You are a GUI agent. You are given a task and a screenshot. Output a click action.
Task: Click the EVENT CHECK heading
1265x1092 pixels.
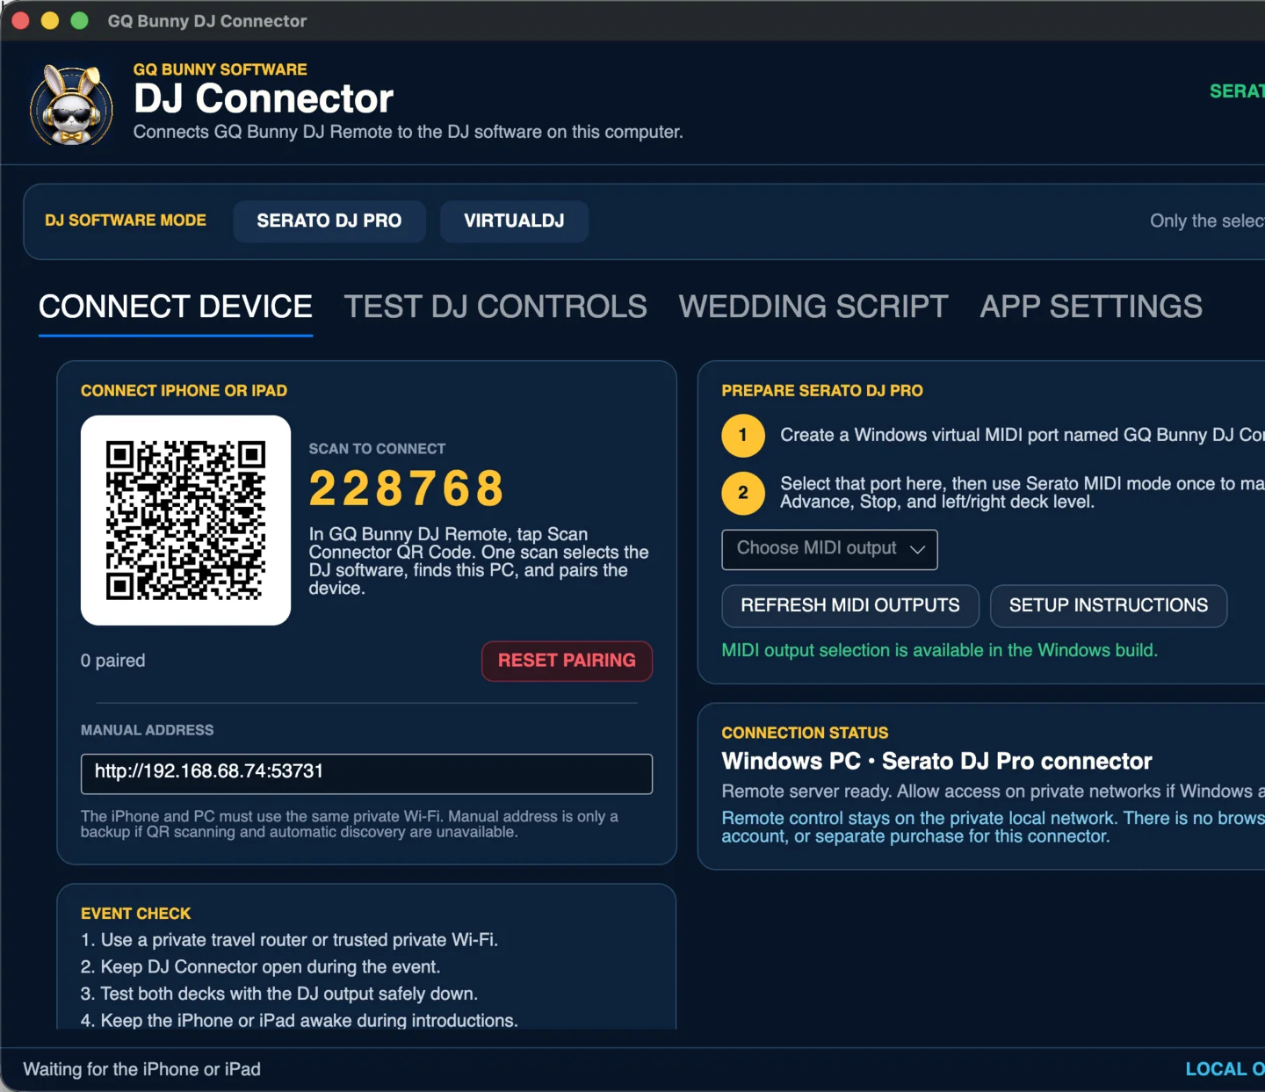[135, 914]
